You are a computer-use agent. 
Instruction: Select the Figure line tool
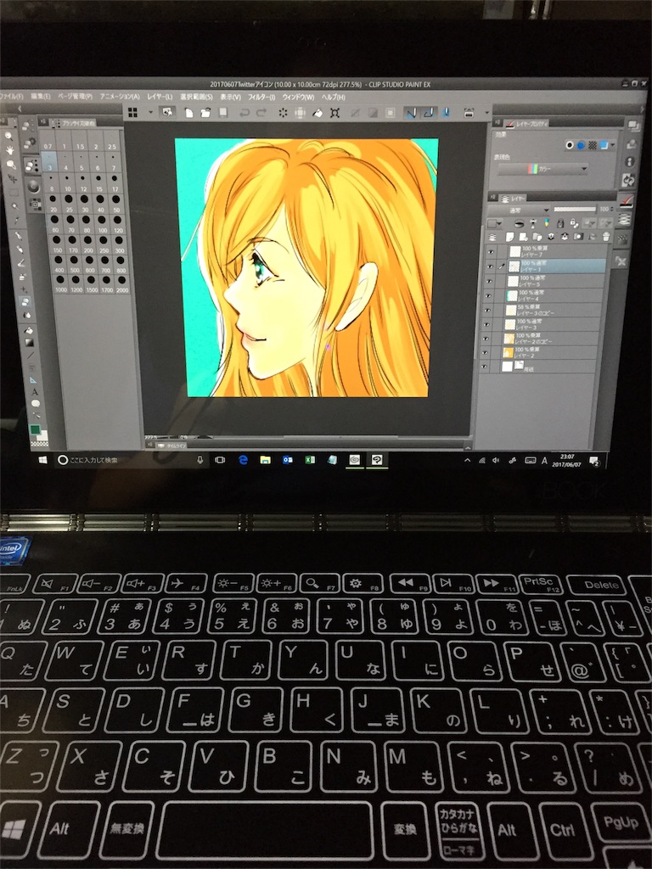pos(31,356)
